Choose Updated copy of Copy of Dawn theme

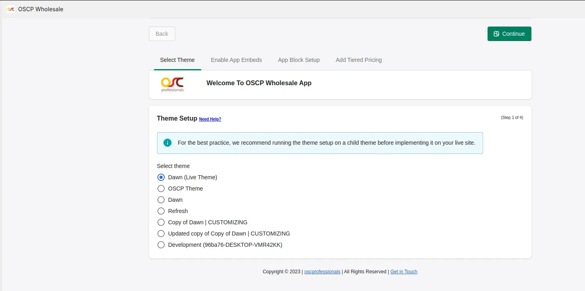[x=161, y=234]
